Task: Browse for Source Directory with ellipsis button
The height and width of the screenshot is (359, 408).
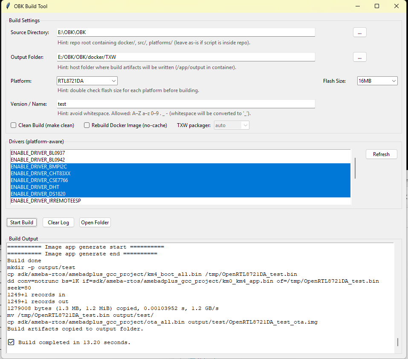Action: pyautogui.click(x=359, y=32)
